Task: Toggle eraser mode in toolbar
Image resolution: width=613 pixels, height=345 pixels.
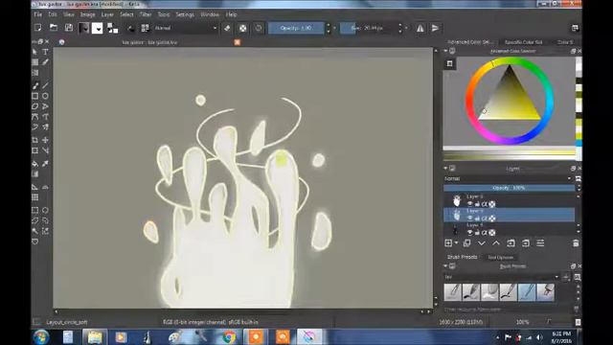Action: pos(228,28)
